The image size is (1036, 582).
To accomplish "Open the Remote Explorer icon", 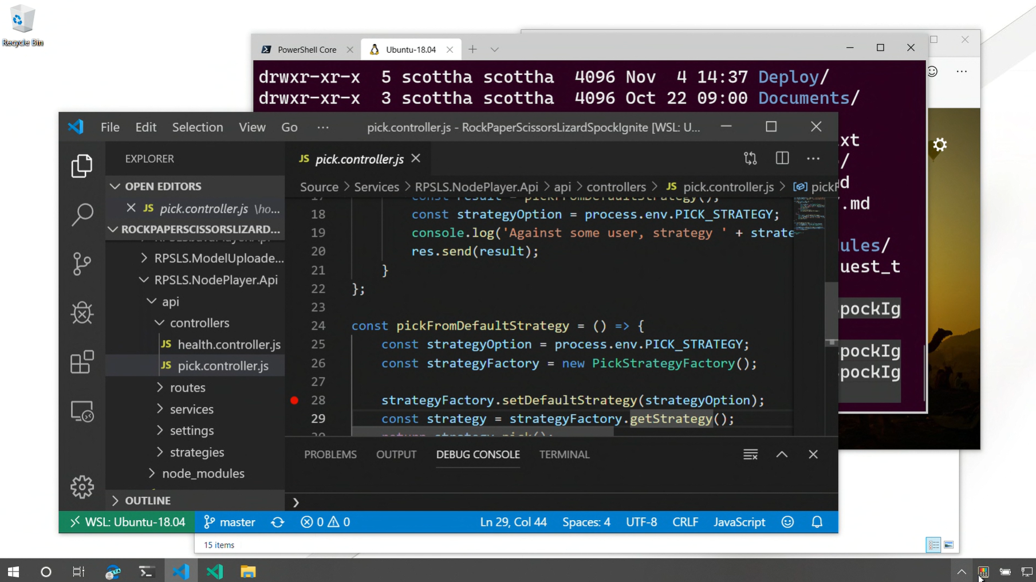I will point(82,411).
